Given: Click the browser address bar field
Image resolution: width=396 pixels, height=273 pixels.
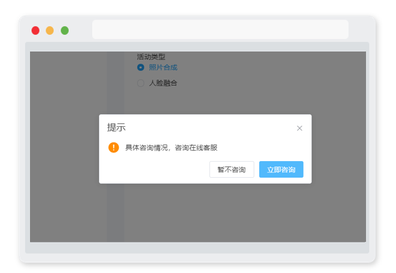Looking at the screenshot, I should [220, 29].
